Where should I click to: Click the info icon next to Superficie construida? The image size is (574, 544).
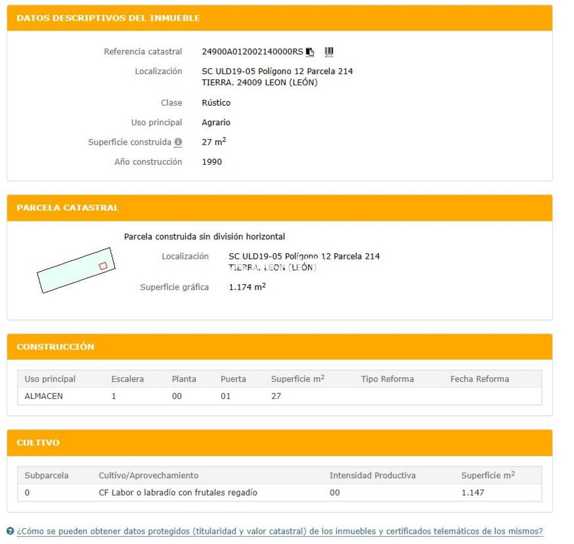click(178, 143)
